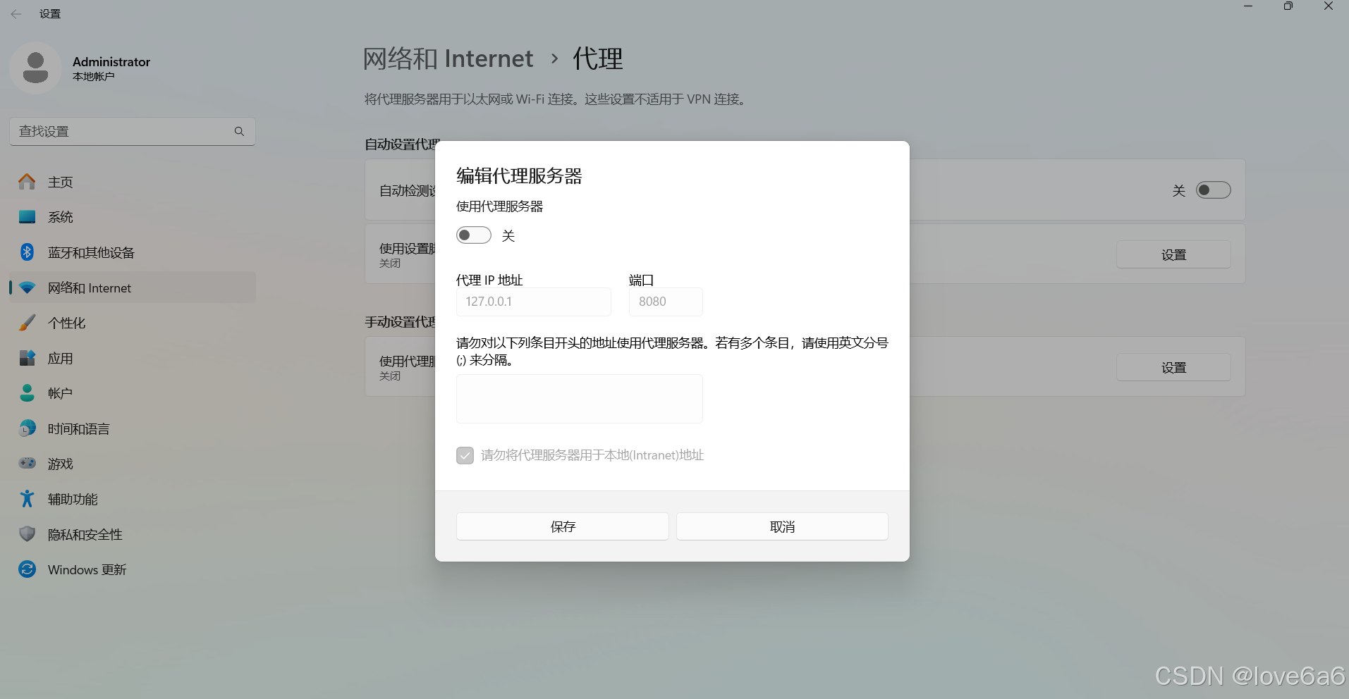Click the 保存 button
This screenshot has width=1349, height=699.
tap(563, 526)
